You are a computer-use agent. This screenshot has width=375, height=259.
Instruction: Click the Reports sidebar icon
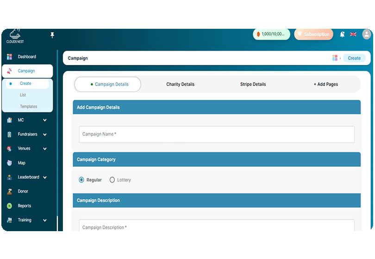pos(9,206)
